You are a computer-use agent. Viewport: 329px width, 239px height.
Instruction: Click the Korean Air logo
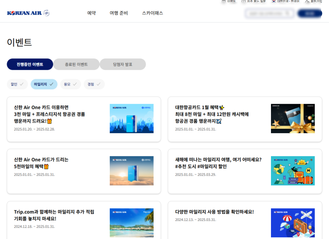[x=28, y=13]
